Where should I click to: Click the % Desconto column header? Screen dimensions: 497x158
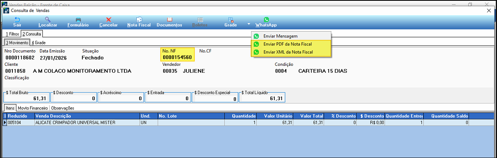click(340, 116)
